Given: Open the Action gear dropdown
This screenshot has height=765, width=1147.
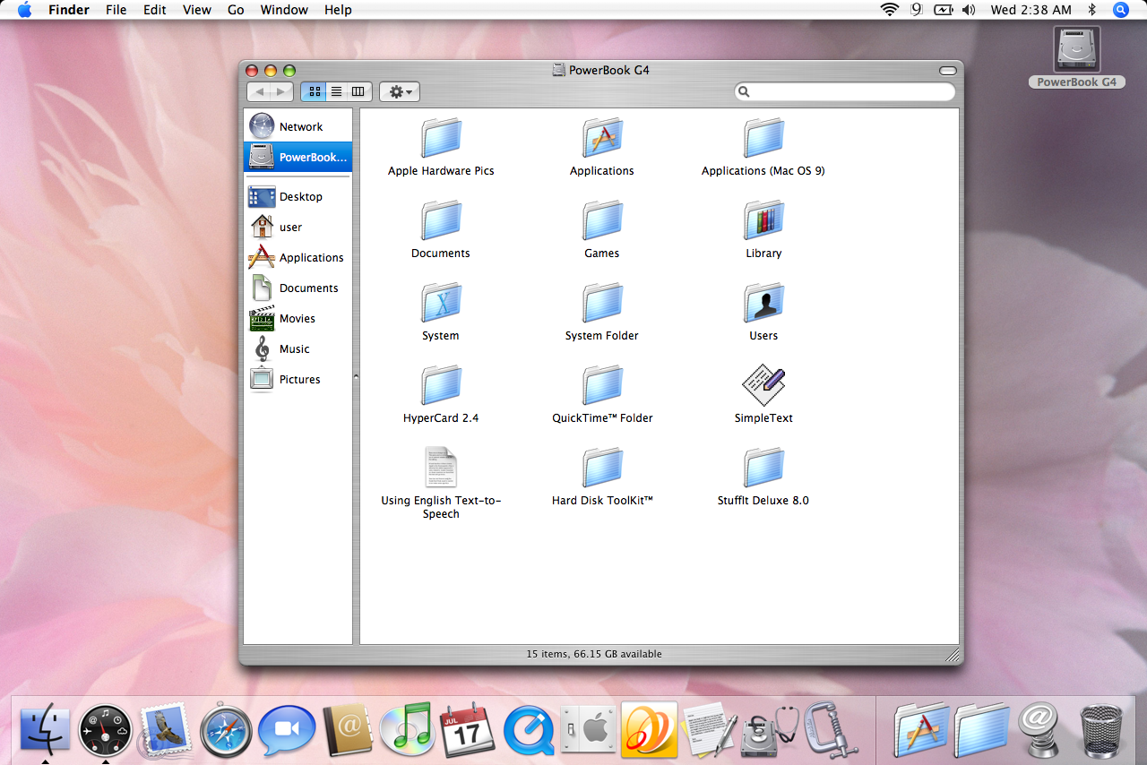Looking at the screenshot, I should click(x=400, y=91).
